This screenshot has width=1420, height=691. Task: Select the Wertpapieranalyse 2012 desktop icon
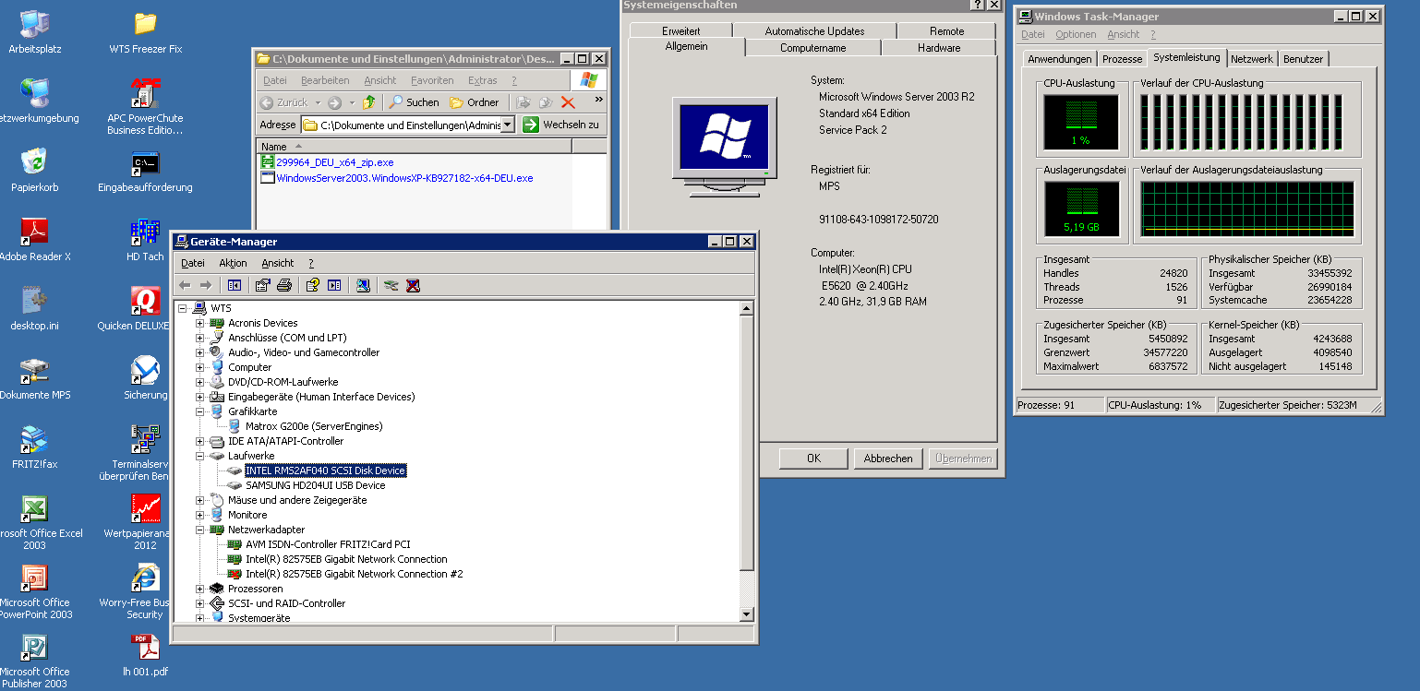click(144, 523)
